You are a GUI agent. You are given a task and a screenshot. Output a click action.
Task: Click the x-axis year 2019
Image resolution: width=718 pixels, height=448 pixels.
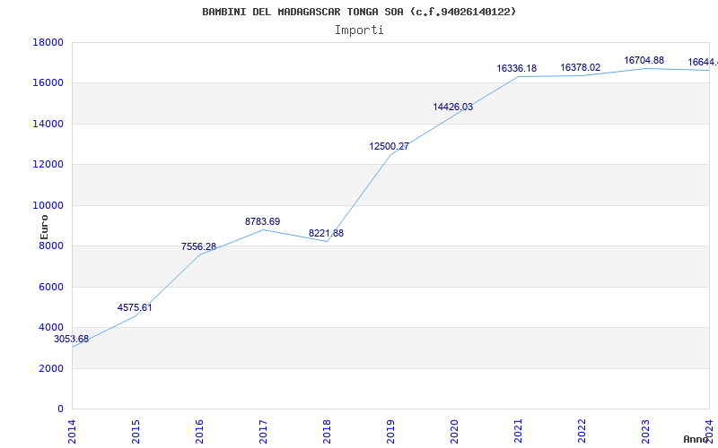(390, 432)
